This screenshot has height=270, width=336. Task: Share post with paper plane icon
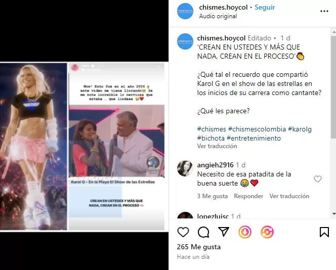224,232
